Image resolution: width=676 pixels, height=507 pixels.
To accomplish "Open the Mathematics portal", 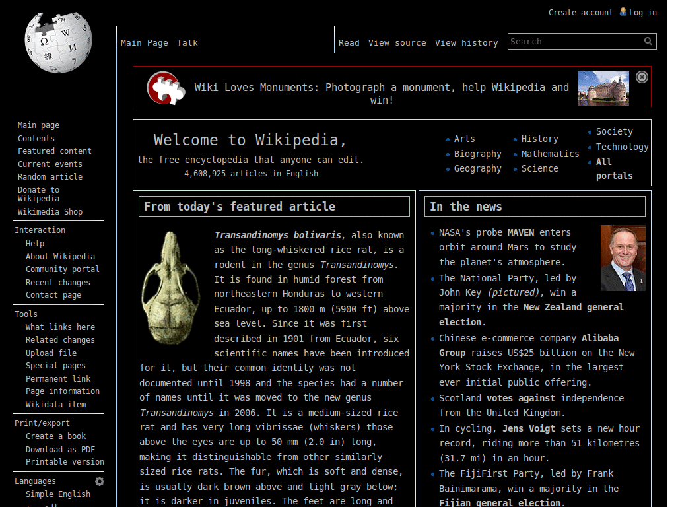I will [550, 154].
